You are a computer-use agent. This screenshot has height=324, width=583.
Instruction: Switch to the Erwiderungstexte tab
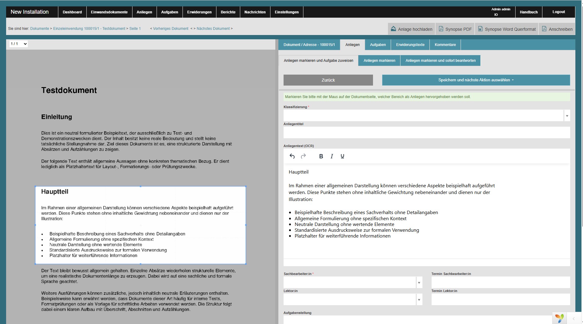pos(410,45)
